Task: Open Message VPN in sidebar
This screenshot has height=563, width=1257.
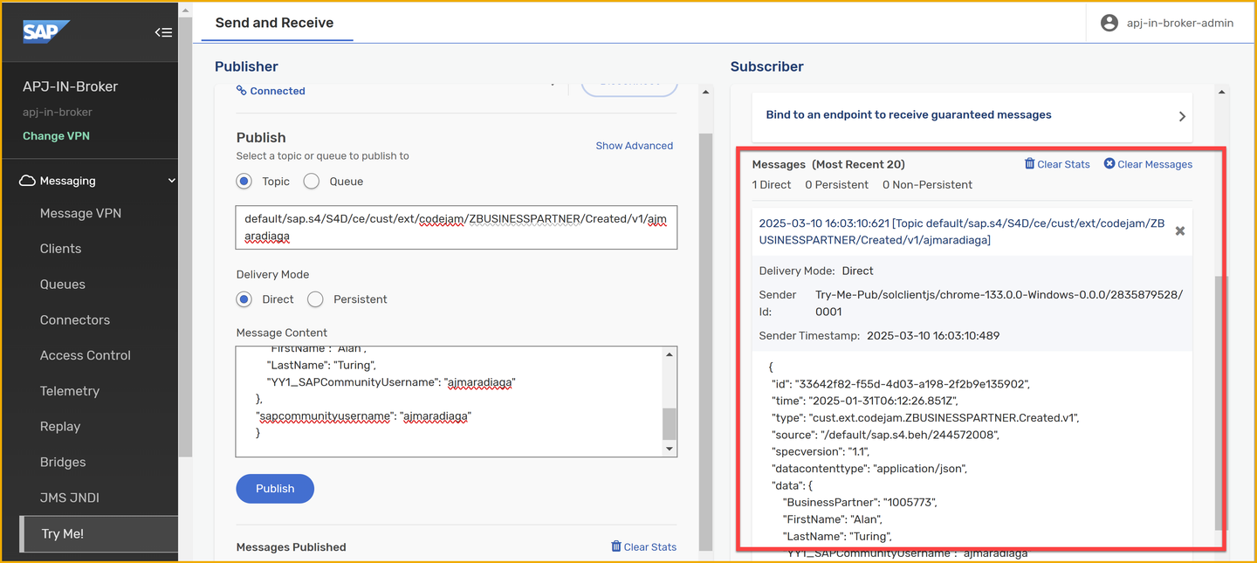Action: coord(80,213)
